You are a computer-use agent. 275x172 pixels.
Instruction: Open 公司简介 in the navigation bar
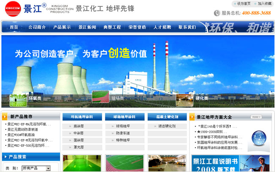[x=37, y=27]
